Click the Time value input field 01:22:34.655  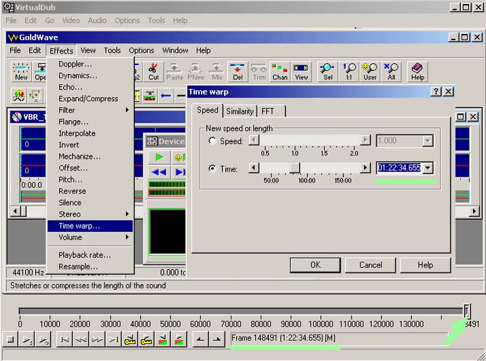click(x=399, y=168)
